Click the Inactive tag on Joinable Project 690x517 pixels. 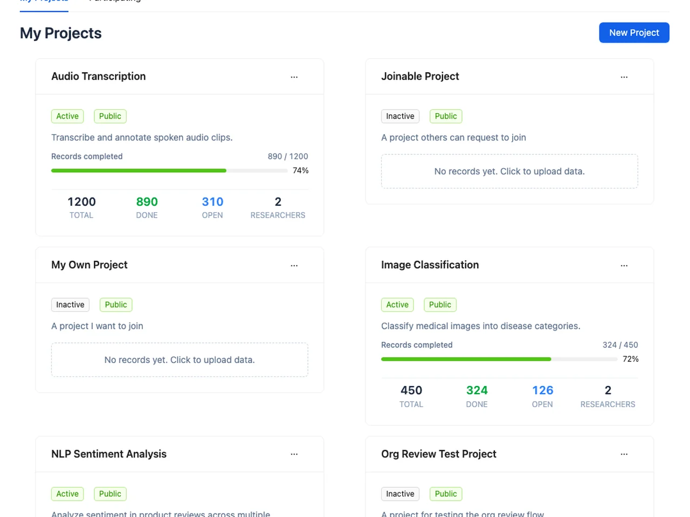click(x=400, y=116)
